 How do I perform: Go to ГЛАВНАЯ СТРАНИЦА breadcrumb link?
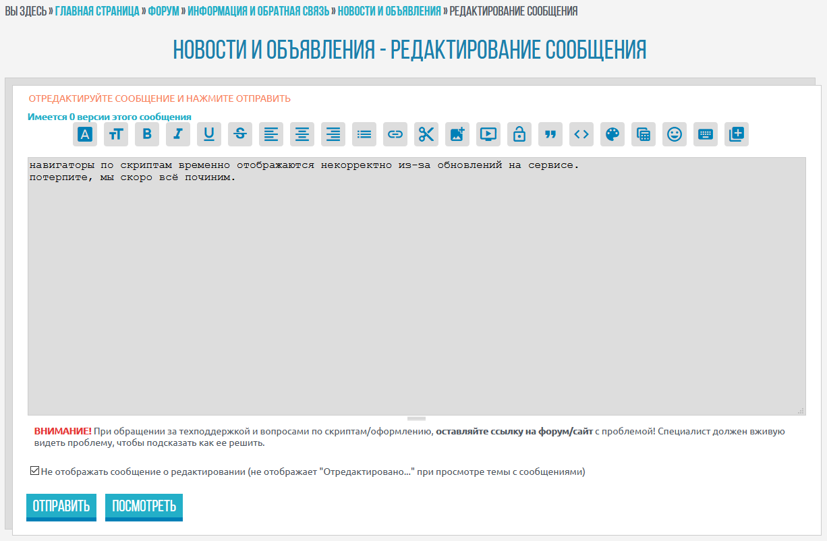[97, 11]
